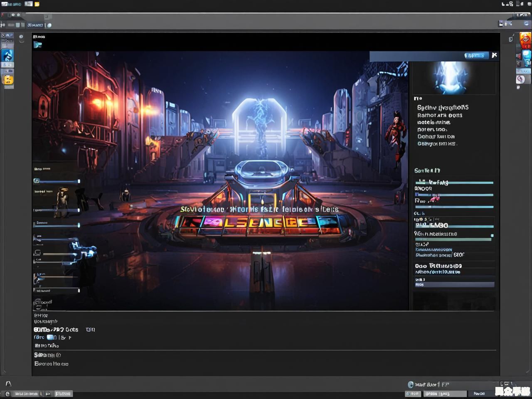Viewport: 532px width, 399px height.
Task: Click the first taskbar tab at bottom left
Action: (x=26, y=394)
